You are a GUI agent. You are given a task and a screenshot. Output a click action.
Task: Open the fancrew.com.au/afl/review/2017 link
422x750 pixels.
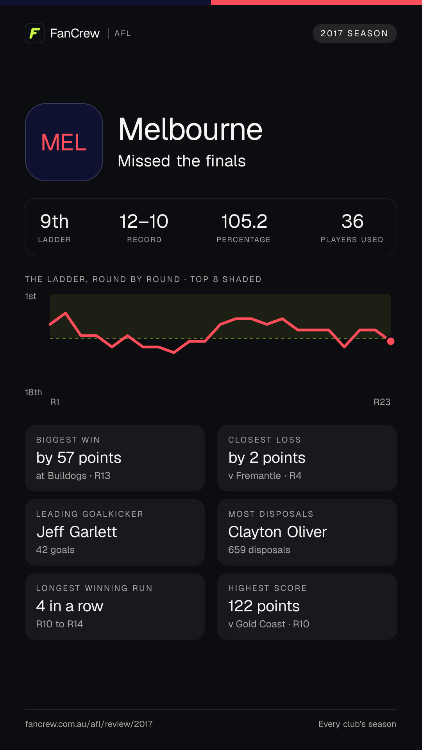[89, 724]
